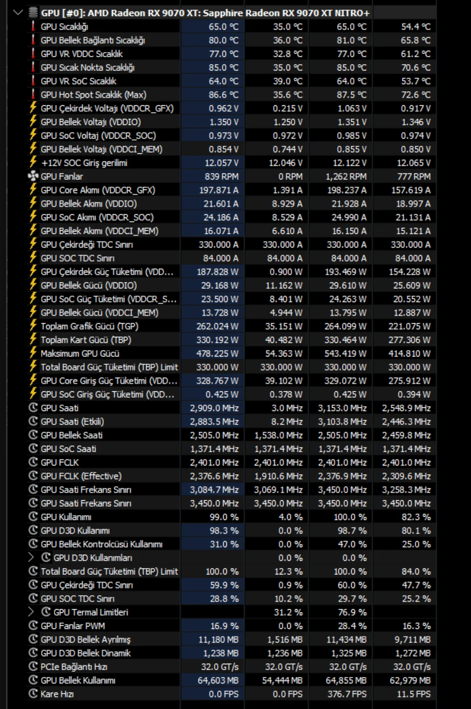The height and width of the screenshot is (709, 471).
Task: Click the 2,505.0 MHz GPU Bellek Saati current value
Action: point(214,435)
